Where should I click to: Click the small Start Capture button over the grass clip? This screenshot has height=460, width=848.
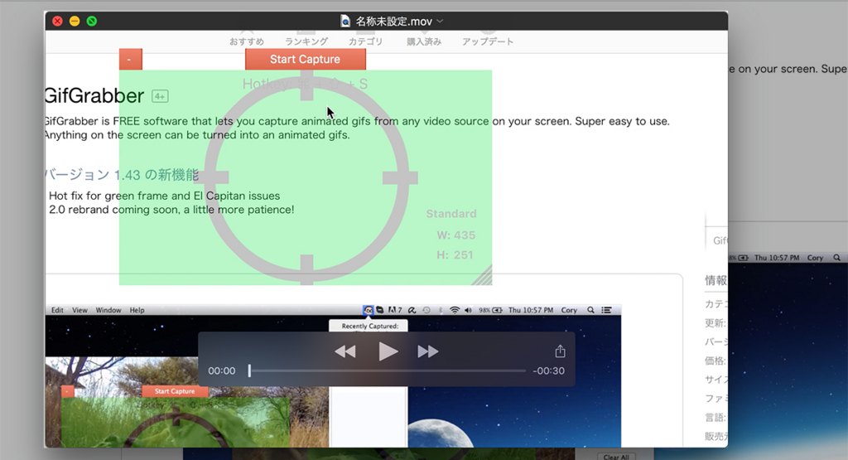(175, 391)
